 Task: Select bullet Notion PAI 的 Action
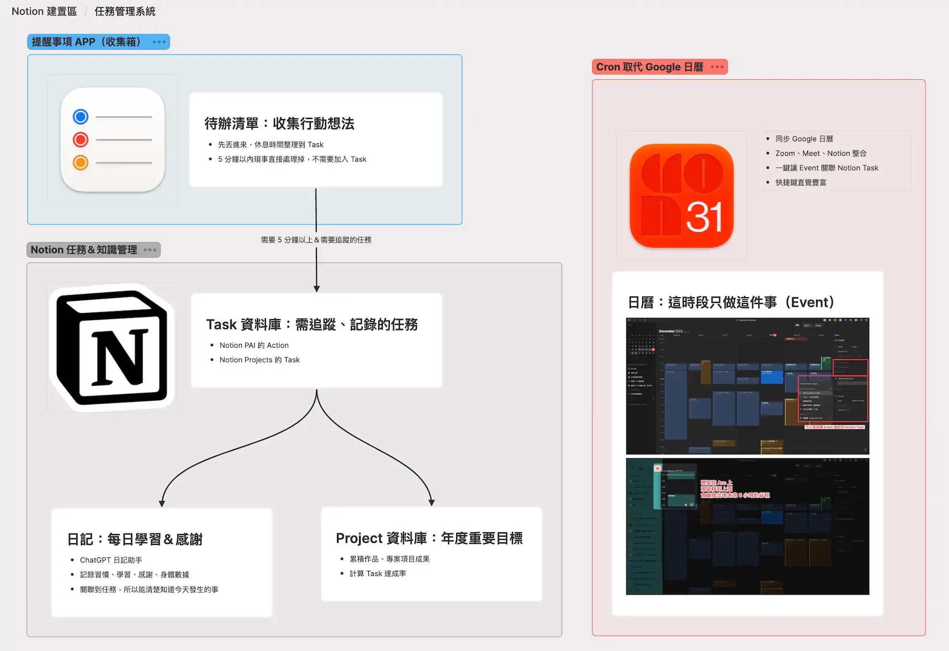(x=254, y=345)
